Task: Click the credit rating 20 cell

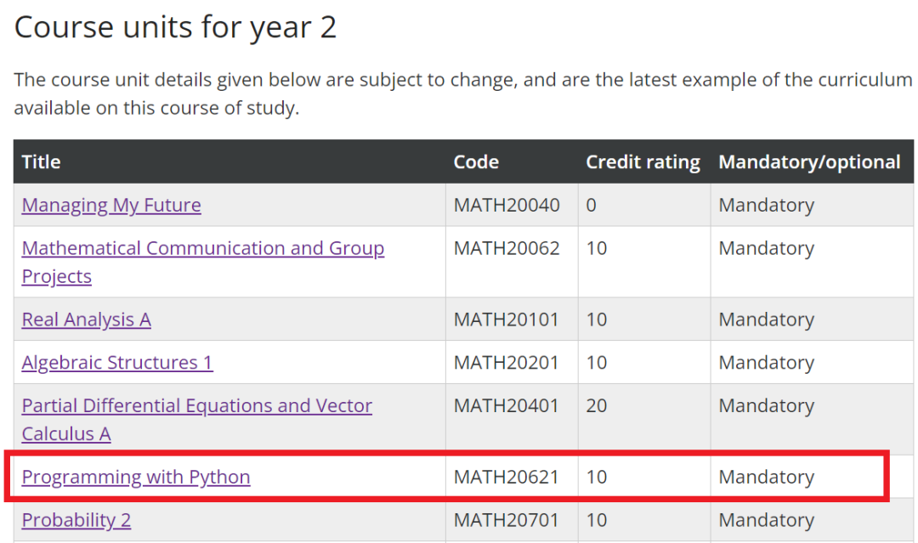Action: (x=597, y=406)
